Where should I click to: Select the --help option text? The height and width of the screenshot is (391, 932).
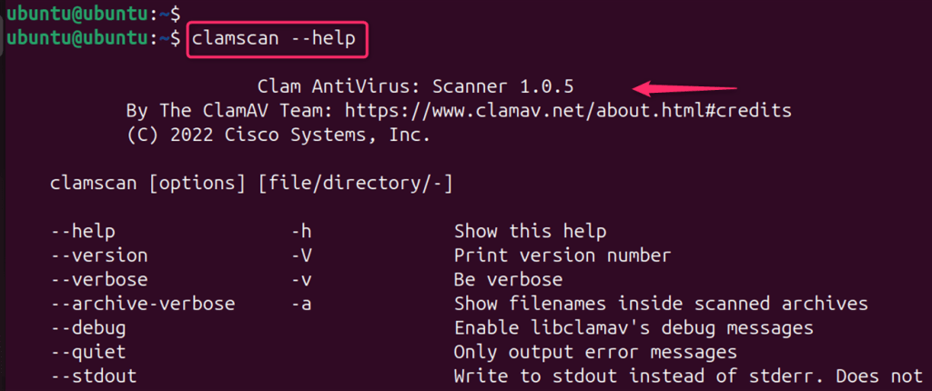tap(83, 231)
